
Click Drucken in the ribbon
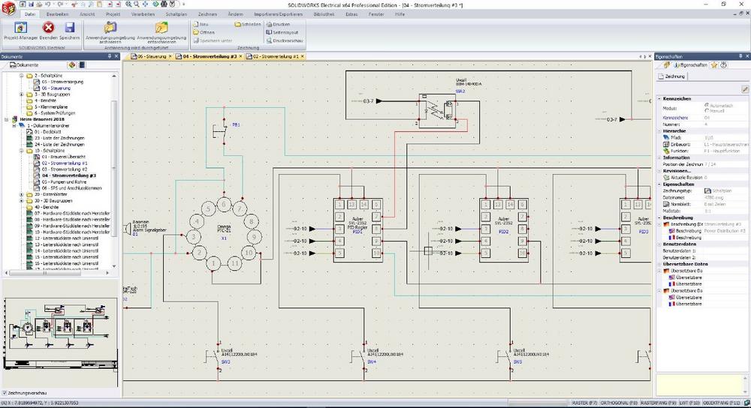(279, 24)
